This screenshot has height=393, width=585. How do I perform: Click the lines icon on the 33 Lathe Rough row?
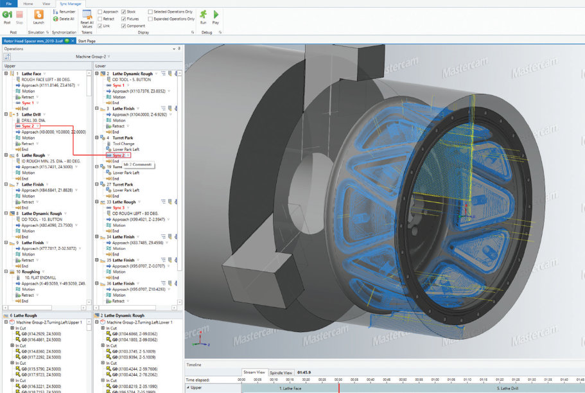point(163,202)
